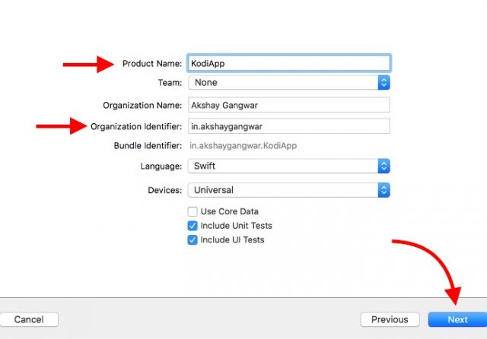Click the Organization Name text field
This screenshot has width=487, height=339.
click(289, 105)
